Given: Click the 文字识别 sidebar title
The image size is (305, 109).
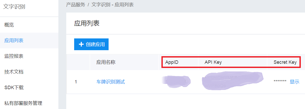Looking at the screenshot, I should 14,7.
